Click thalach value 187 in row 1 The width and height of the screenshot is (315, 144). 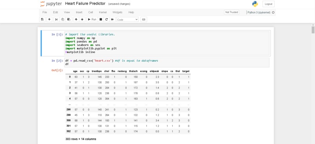pyautogui.click(x=136, y=83)
